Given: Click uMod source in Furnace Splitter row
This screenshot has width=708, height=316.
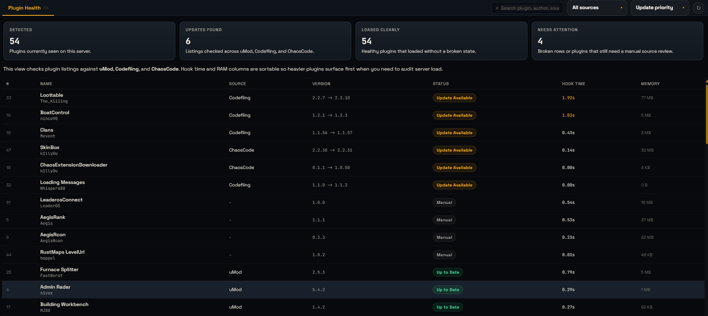Looking at the screenshot, I should click(235, 272).
